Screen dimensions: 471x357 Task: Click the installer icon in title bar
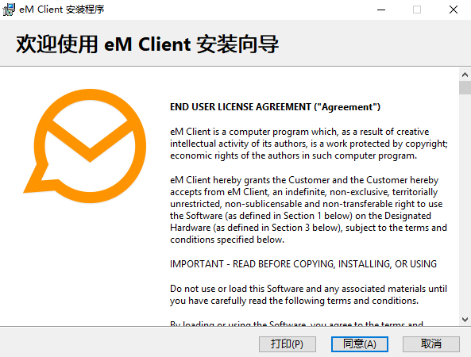9,10
